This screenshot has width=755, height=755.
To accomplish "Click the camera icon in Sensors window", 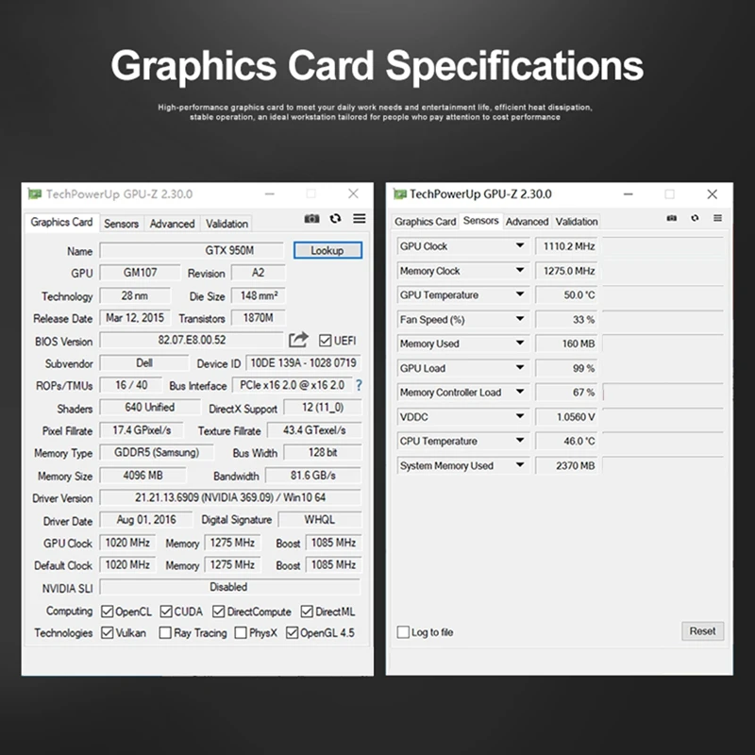I will tap(672, 218).
